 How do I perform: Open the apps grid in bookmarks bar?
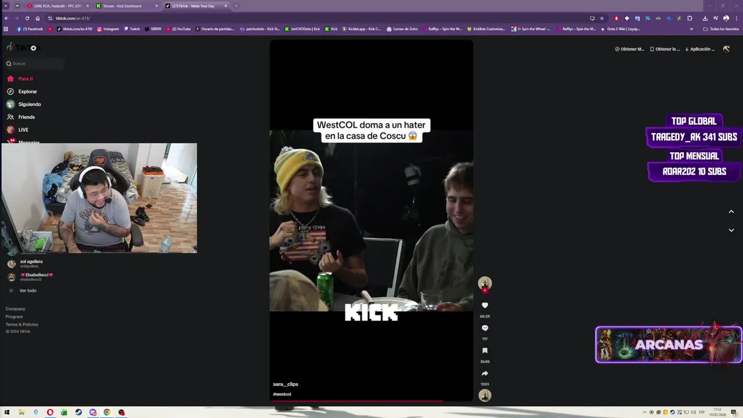(6, 28)
